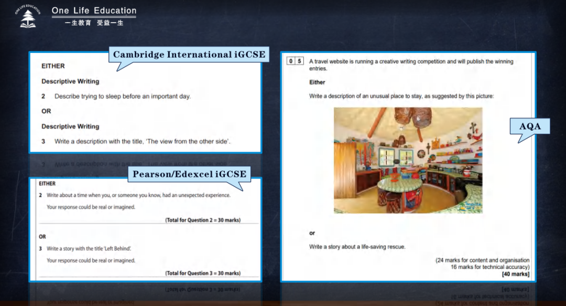Click the 'Either' text in the AQA panel
The height and width of the screenshot is (306, 566).
point(317,82)
